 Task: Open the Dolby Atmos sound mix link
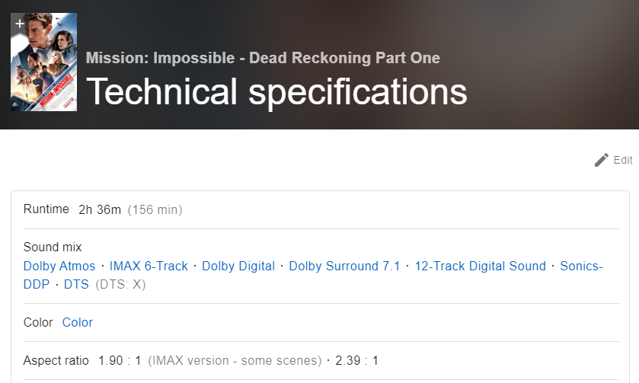pos(59,266)
